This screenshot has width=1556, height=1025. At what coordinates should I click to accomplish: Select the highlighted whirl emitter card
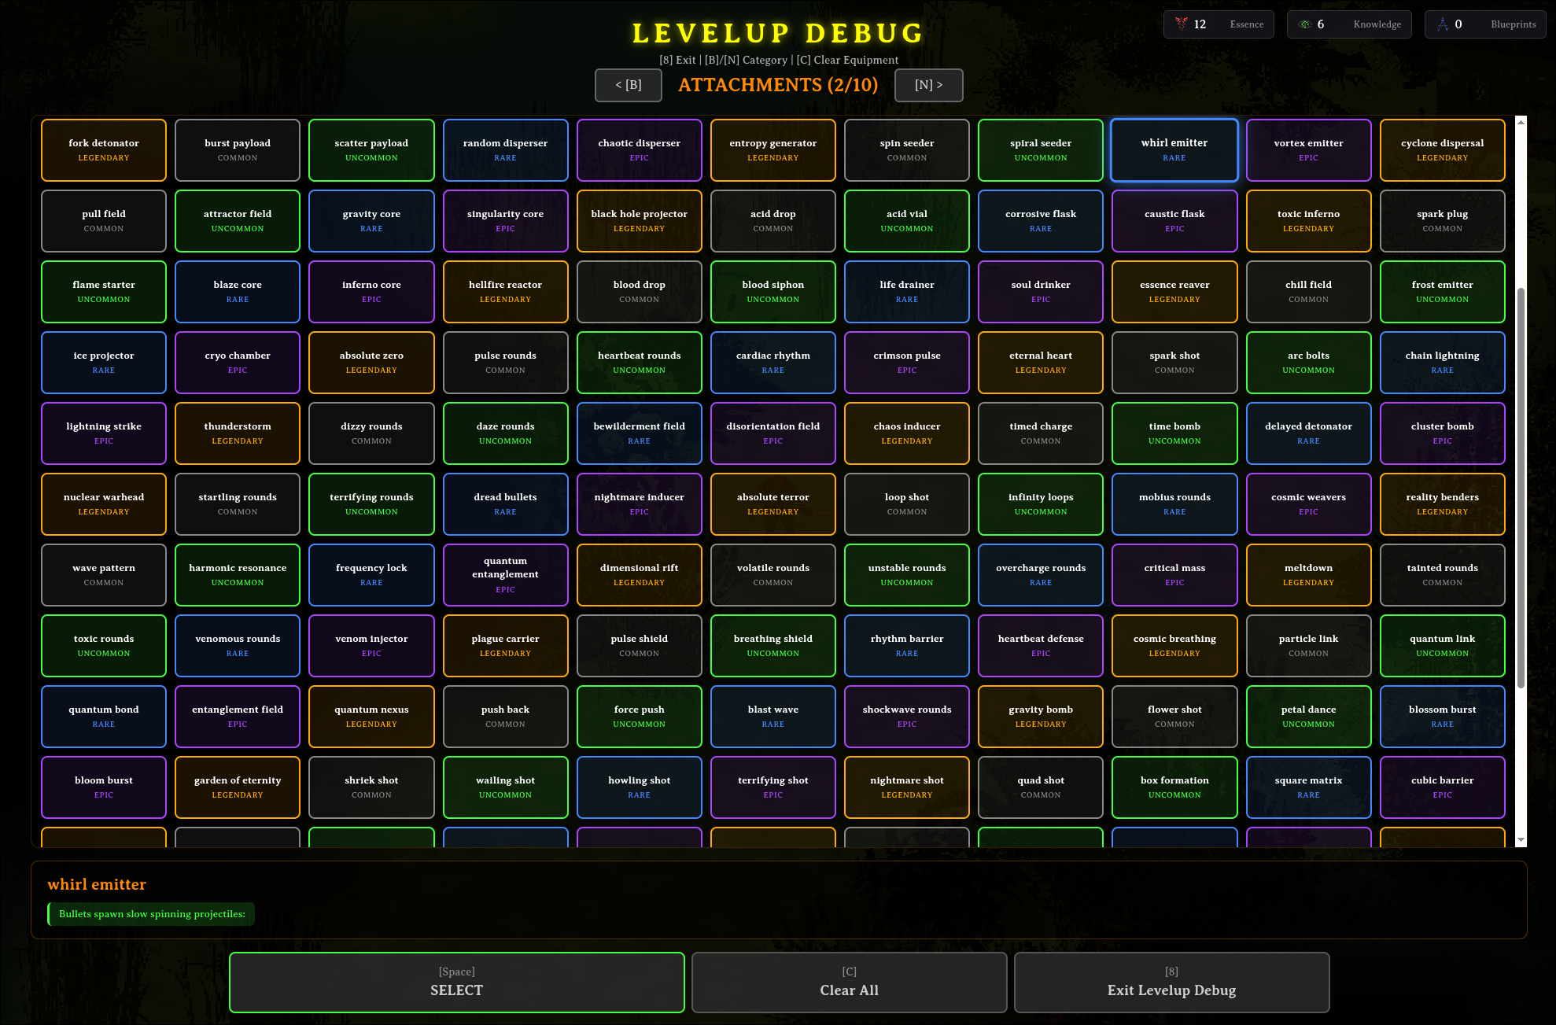coord(1174,150)
